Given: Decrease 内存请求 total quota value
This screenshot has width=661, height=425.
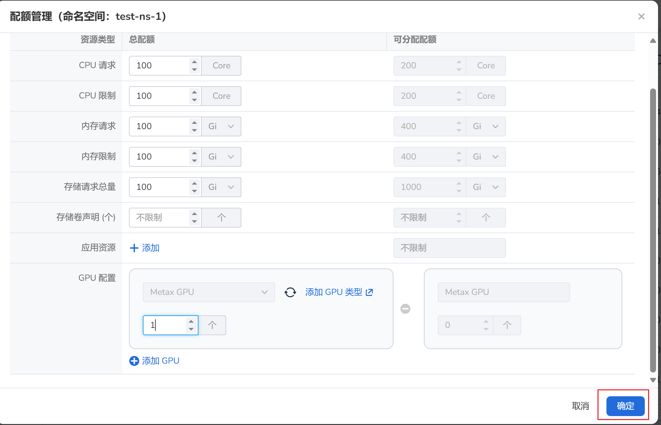Looking at the screenshot, I should point(194,130).
